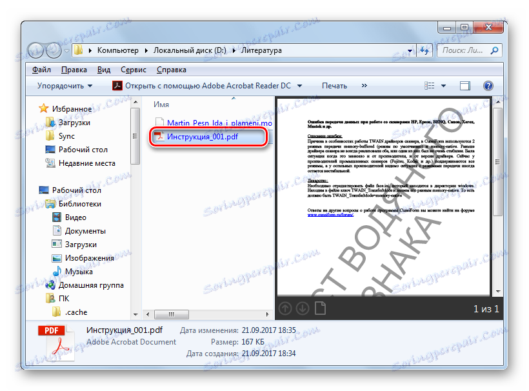The image size is (529, 391).
Task: Show more toolbar commands chevron
Action: tap(364, 86)
